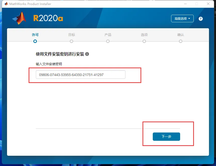Focus the file installation key input field

tap(81, 74)
